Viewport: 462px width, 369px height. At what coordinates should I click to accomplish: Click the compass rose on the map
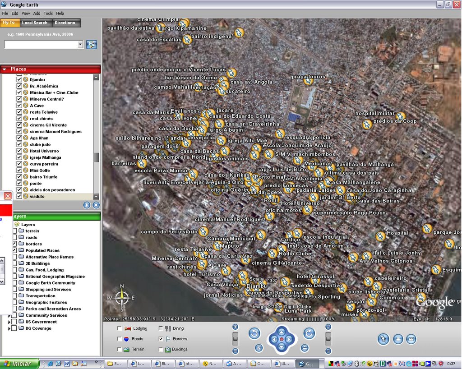[121, 298]
